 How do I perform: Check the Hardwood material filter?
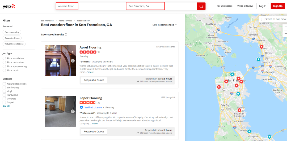point(4,95)
